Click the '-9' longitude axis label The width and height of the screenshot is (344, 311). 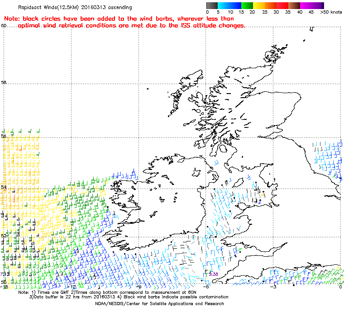pos(139,287)
